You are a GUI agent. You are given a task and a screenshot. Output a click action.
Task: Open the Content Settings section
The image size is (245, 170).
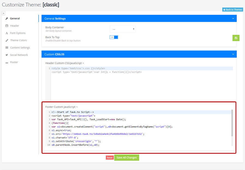pyautogui.click(x=20, y=48)
